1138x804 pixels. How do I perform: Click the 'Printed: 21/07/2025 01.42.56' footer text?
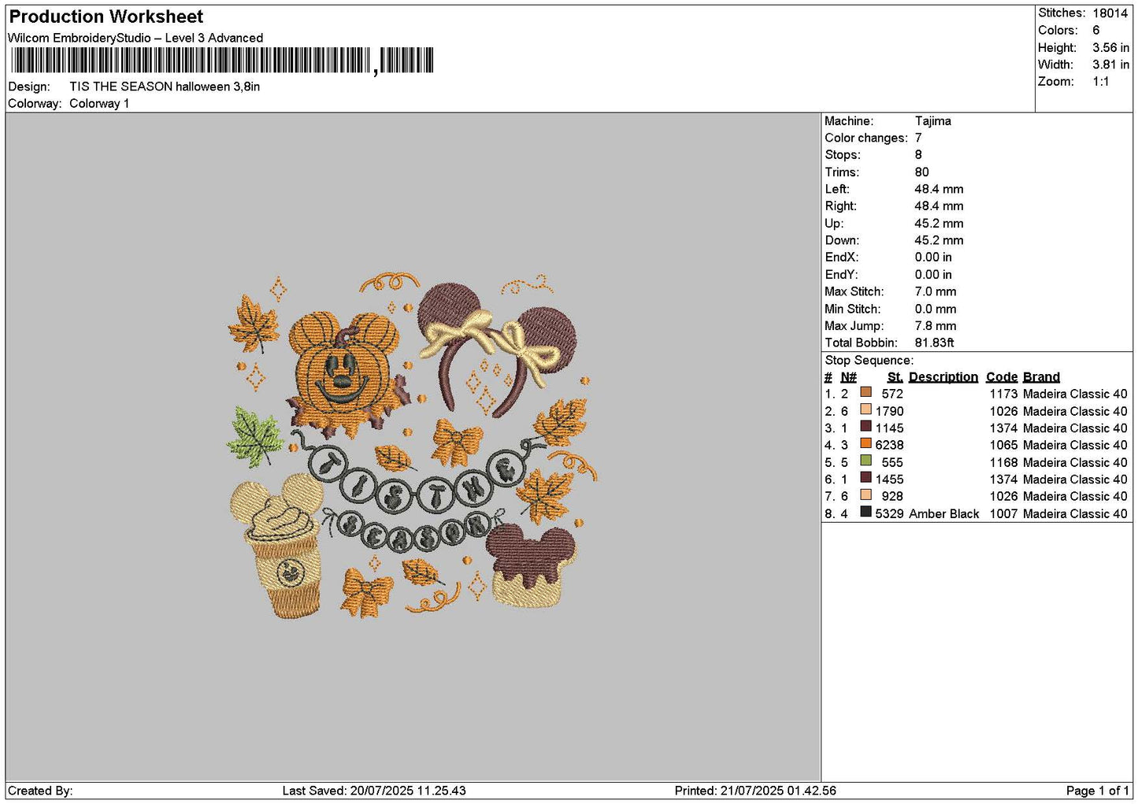tap(755, 791)
